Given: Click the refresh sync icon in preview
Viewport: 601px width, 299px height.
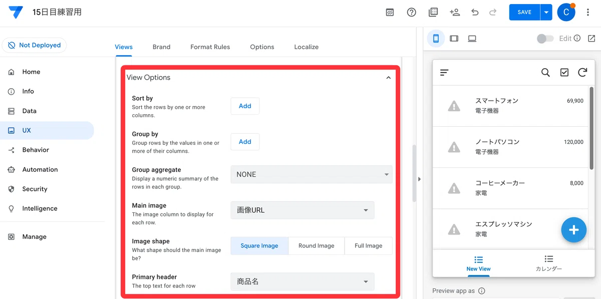Looking at the screenshot, I should click(582, 73).
